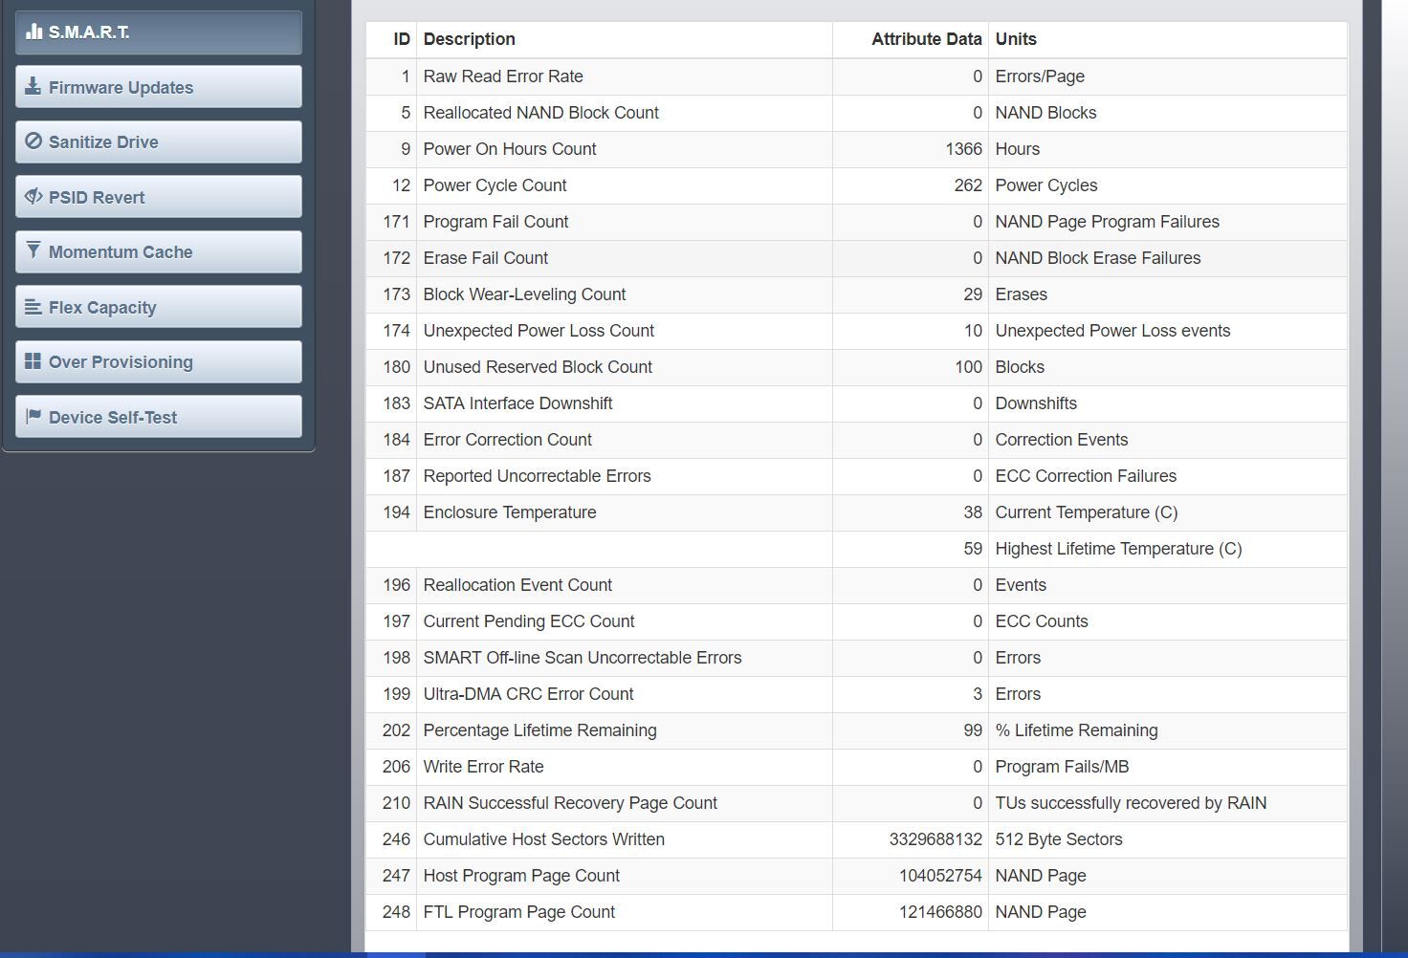Click the PSID Revert eye icon
Screen dimensions: 1408x958
[33, 197]
